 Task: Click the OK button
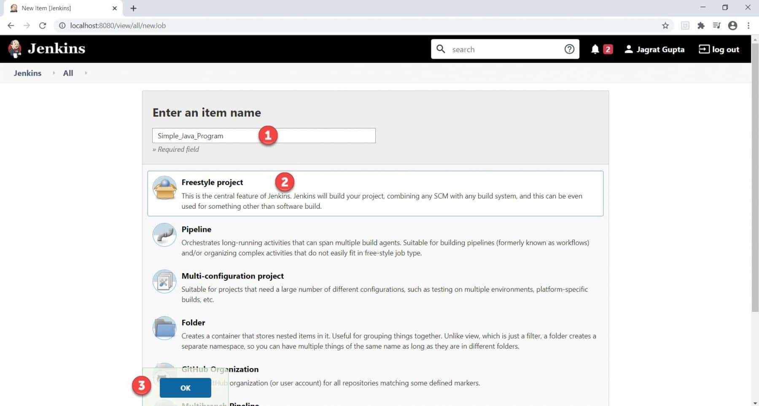tap(185, 388)
